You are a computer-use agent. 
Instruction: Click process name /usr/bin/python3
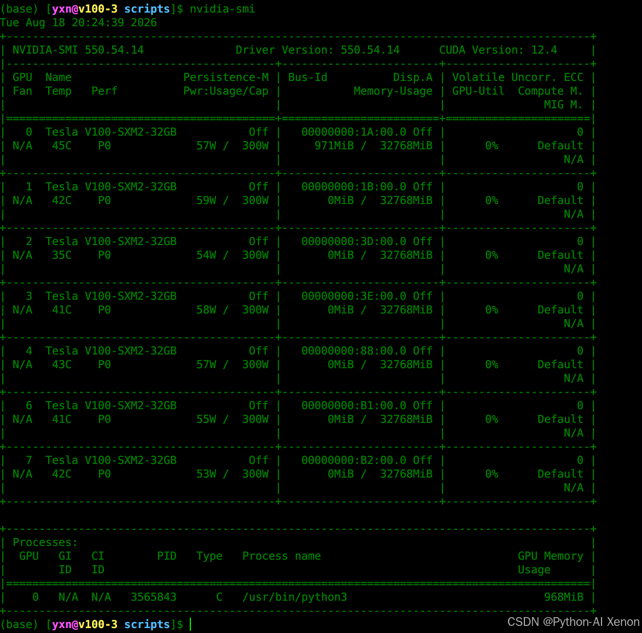pyautogui.click(x=295, y=597)
